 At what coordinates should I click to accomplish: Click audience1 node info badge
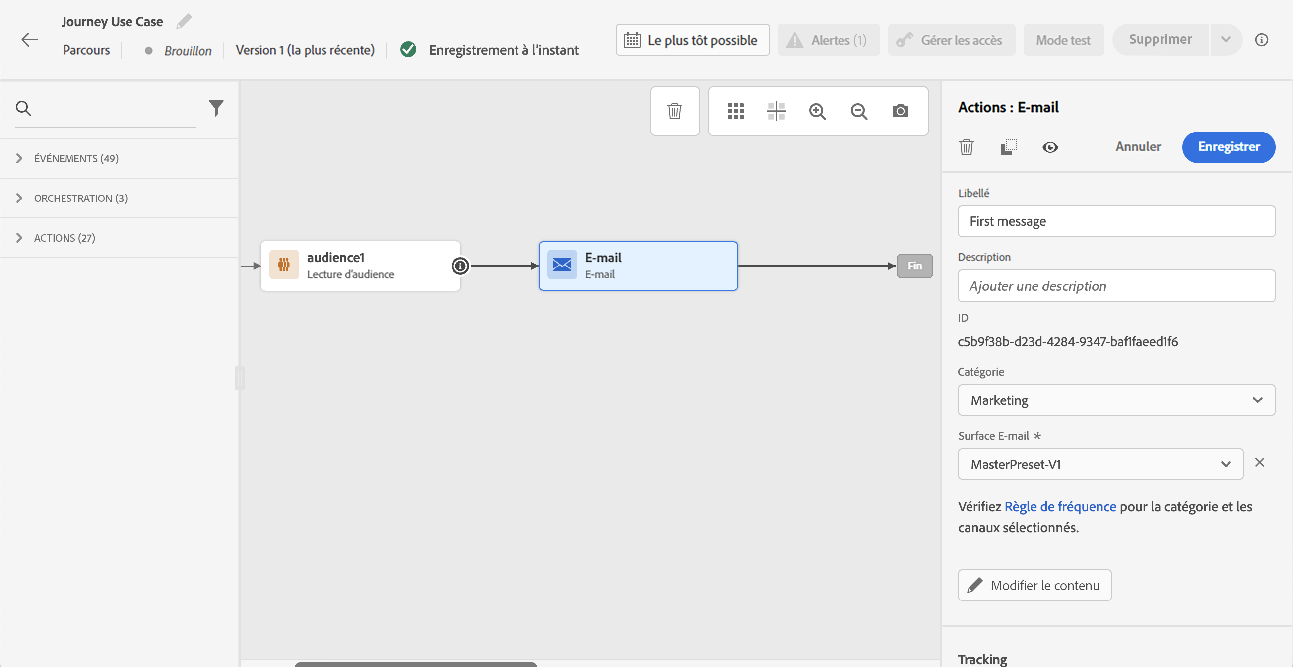point(460,266)
